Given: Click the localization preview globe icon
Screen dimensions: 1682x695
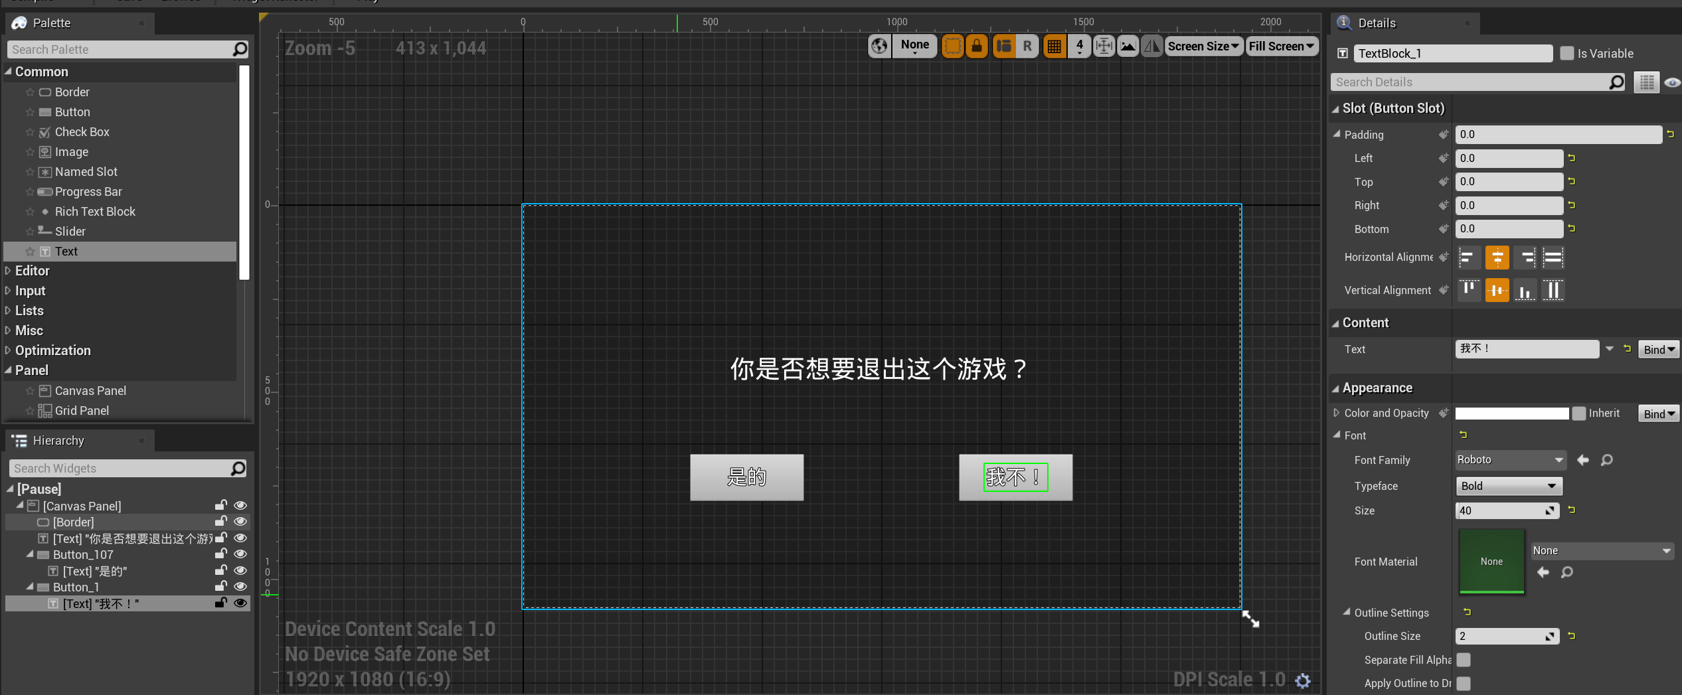Looking at the screenshot, I should tap(879, 46).
